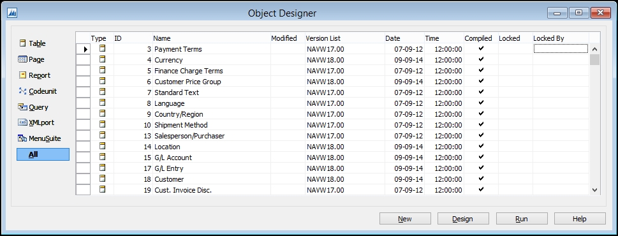Click the application icon in title bar
The height and width of the screenshot is (236, 618).
(x=12, y=13)
